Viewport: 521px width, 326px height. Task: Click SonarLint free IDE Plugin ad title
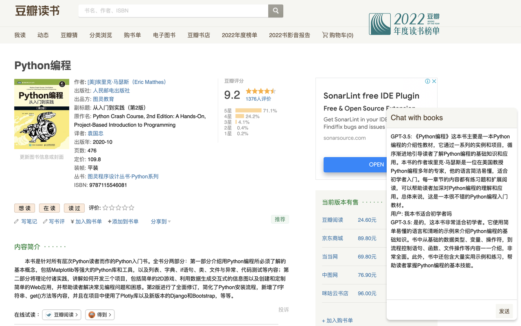371,96
